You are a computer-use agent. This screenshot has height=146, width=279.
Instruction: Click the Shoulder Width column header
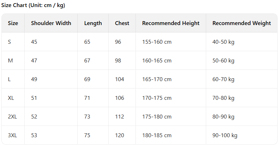[51, 23]
